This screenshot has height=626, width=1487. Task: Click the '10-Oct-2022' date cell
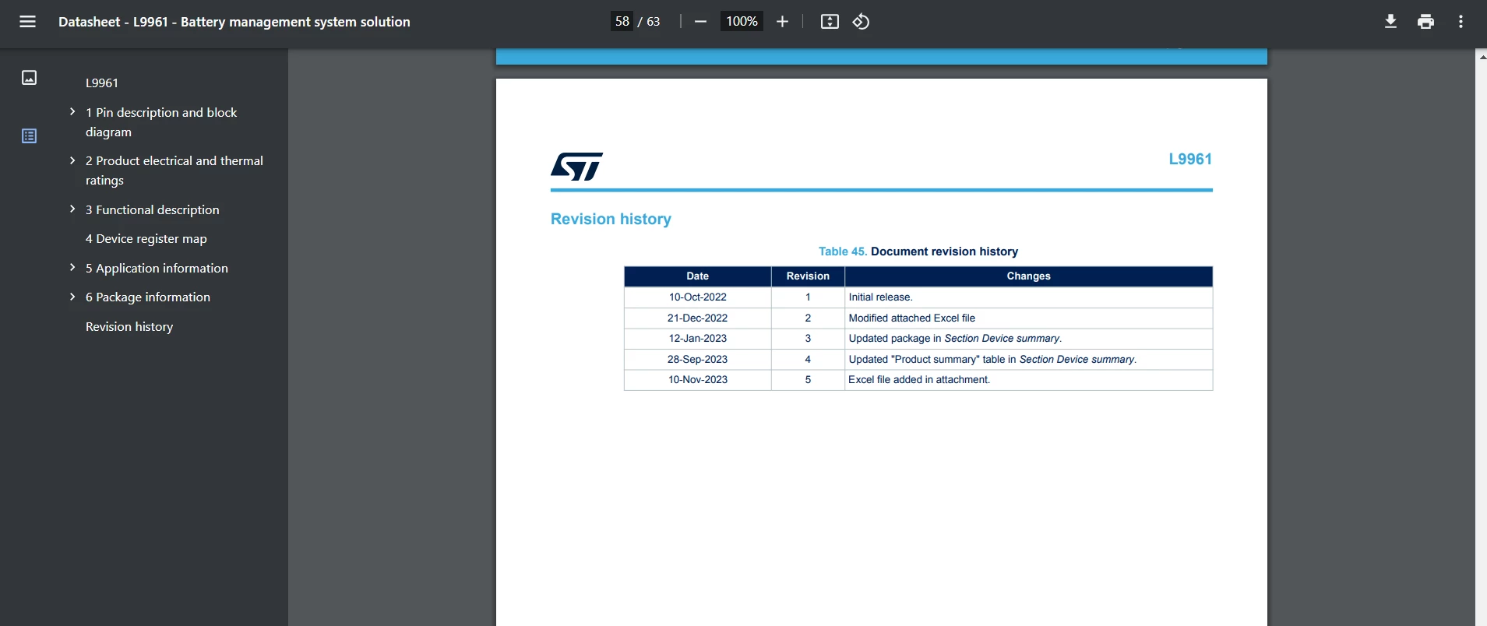[698, 297]
